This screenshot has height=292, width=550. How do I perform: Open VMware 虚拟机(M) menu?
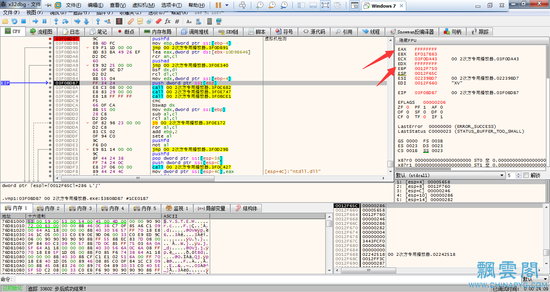[x=143, y=5]
